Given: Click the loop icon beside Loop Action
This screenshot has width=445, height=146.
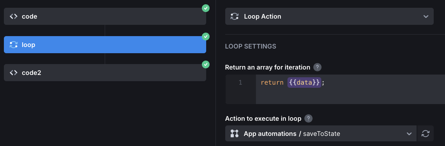Looking at the screenshot, I should [235, 16].
